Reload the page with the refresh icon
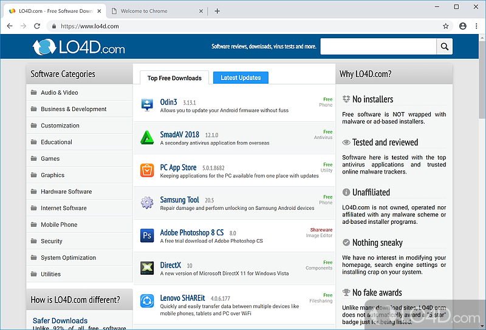The width and height of the screenshot is (486, 330). coord(37,26)
